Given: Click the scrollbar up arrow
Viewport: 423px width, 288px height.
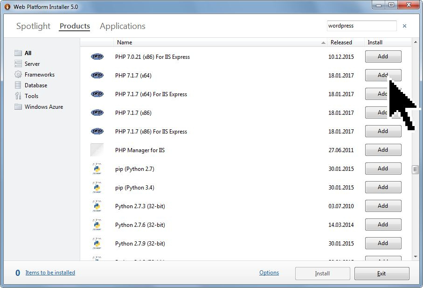Looking at the screenshot, I should click(x=416, y=42).
